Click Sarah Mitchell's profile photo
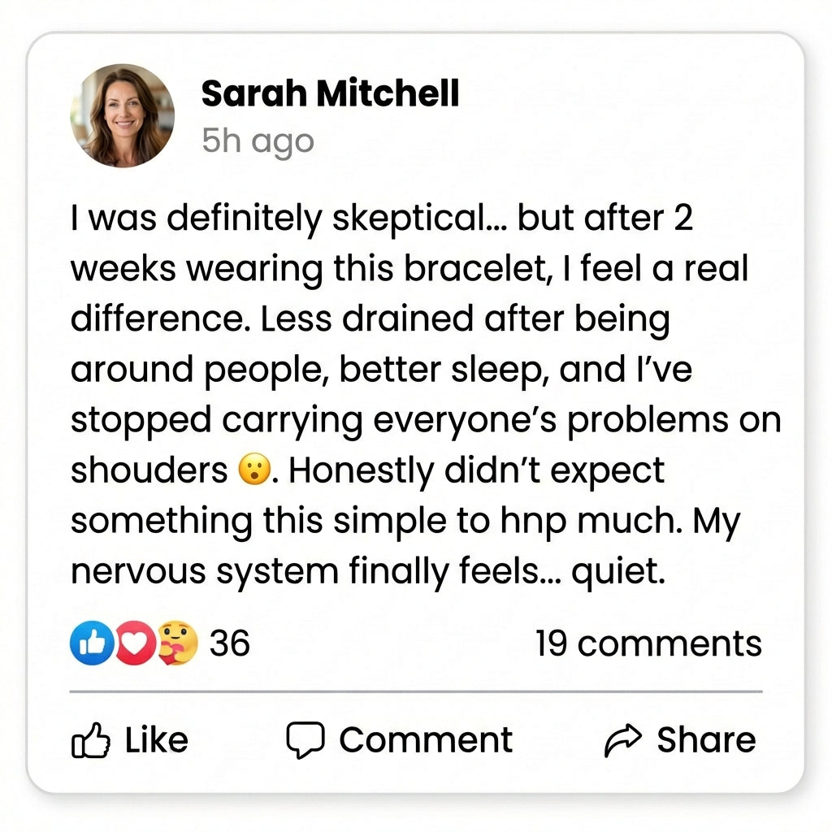832x832 pixels. click(x=122, y=115)
